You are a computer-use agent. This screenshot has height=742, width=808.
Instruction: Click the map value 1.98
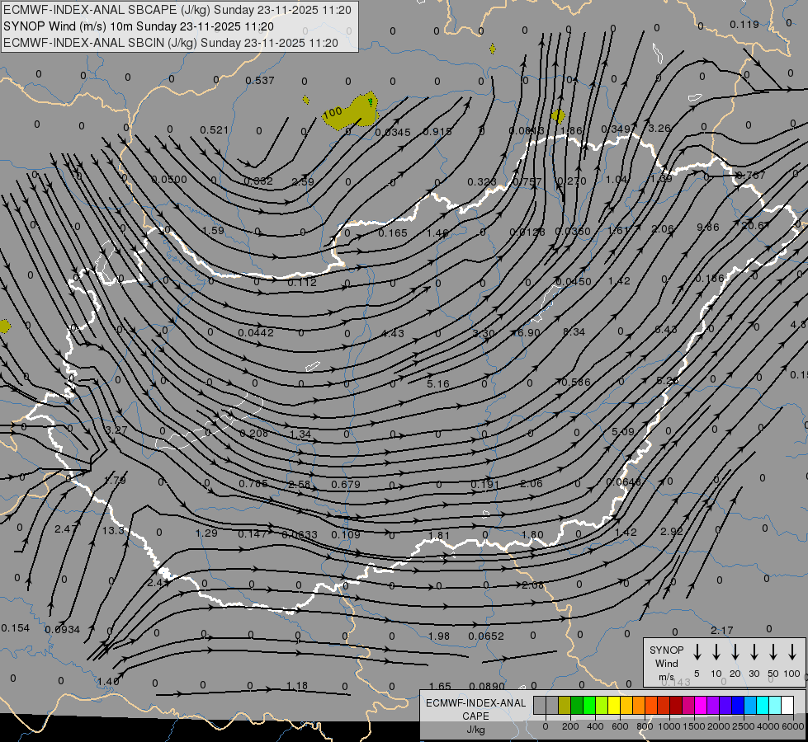point(439,636)
